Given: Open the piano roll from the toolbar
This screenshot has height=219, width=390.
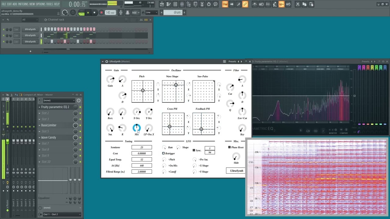Looking at the screenshot, I should [168, 4].
